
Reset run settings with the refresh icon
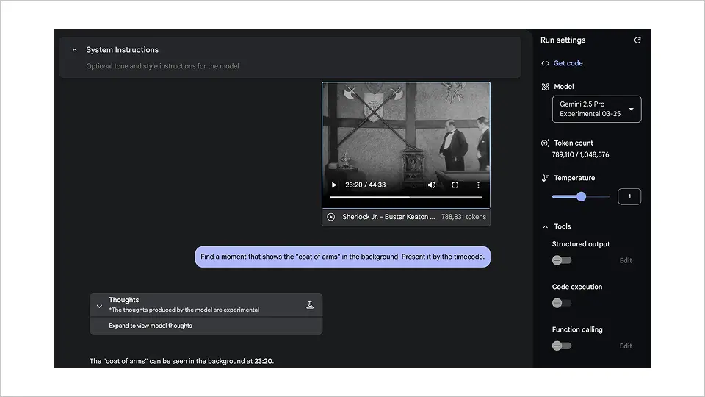637,40
